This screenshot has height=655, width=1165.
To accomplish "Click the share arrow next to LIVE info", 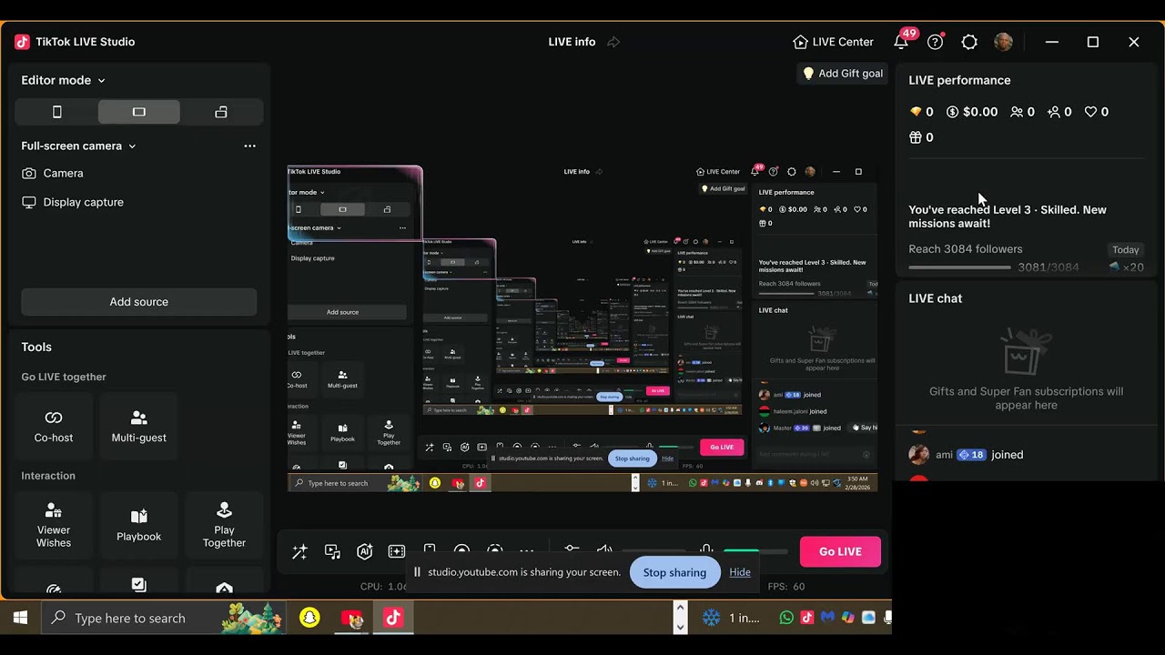I will (x=613, y=42).
